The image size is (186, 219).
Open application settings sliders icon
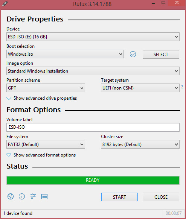[33, 196]
